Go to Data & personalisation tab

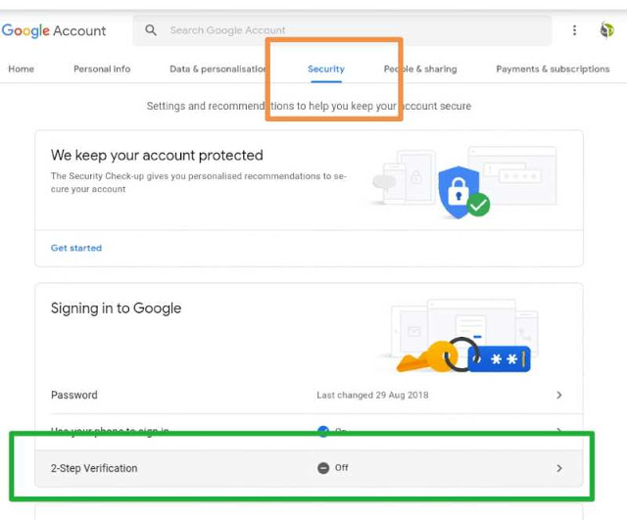[217, 70]
